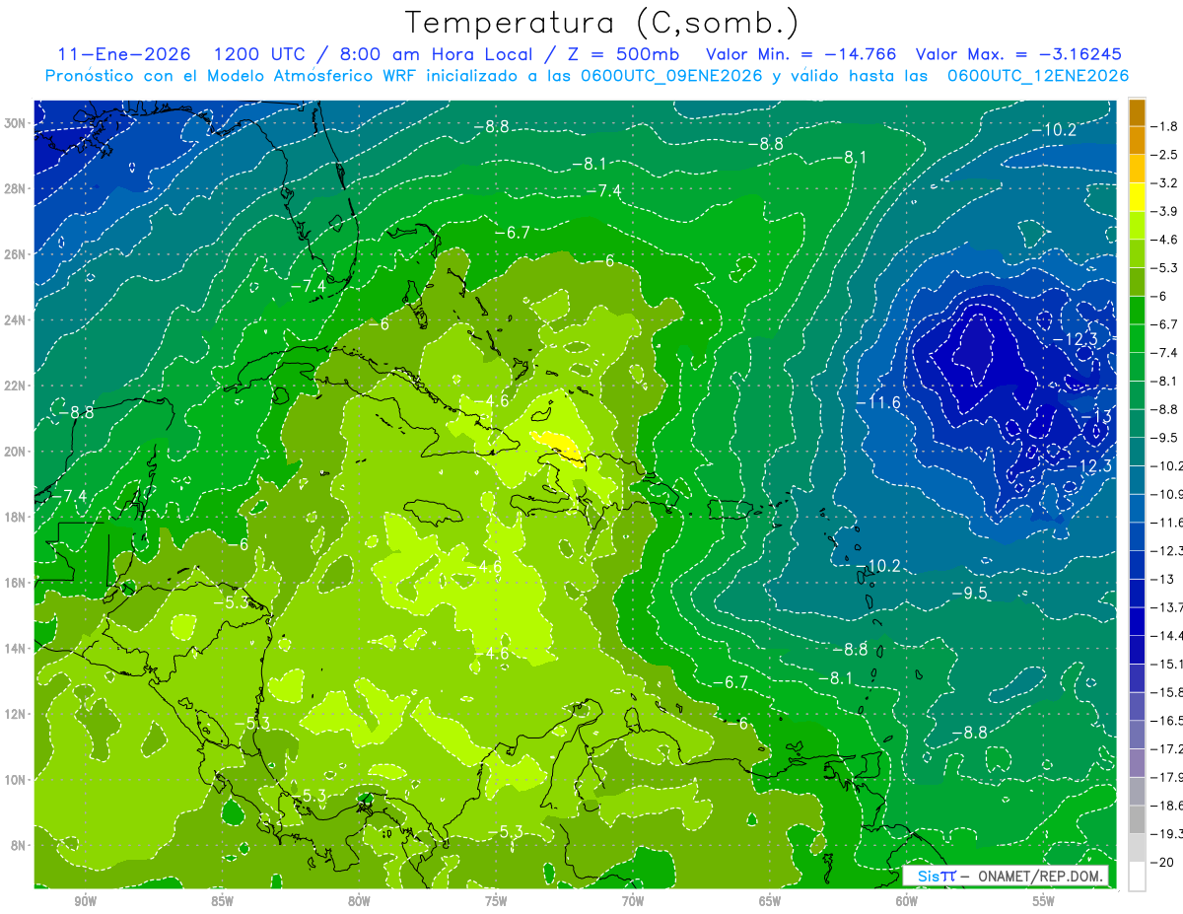Select the '-19.3' value in the legend
1183x914 pixels.
(x=1168, y=834)
